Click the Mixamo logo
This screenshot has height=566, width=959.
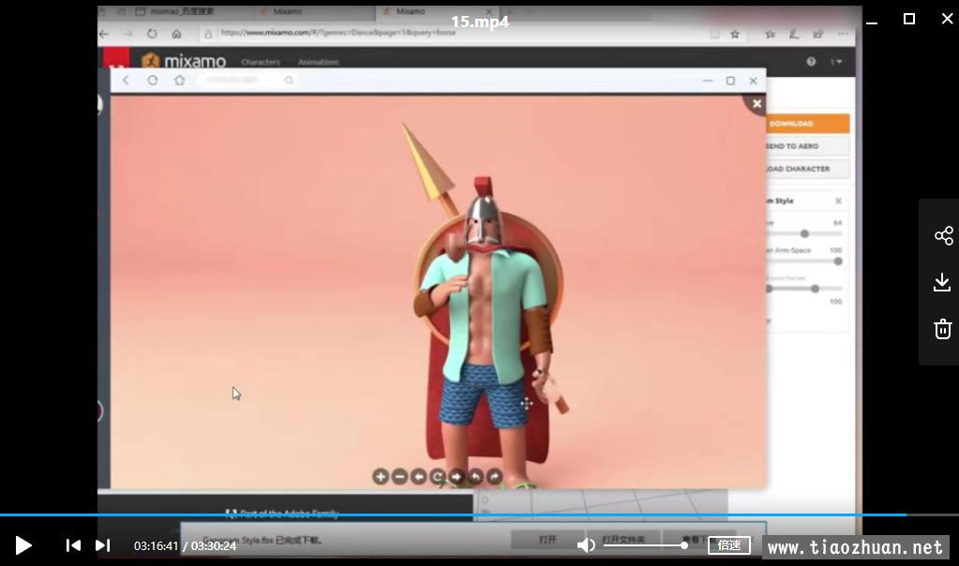[184, 61]
